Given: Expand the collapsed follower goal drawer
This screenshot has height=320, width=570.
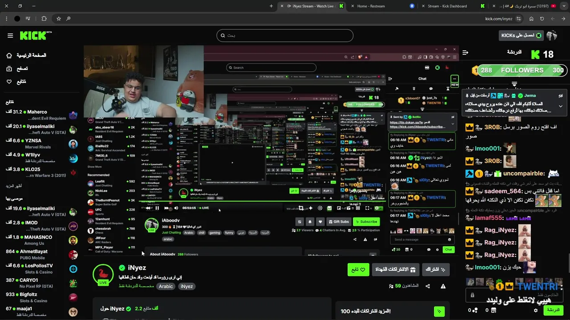Looking at the screenshot, I should 514,84.
